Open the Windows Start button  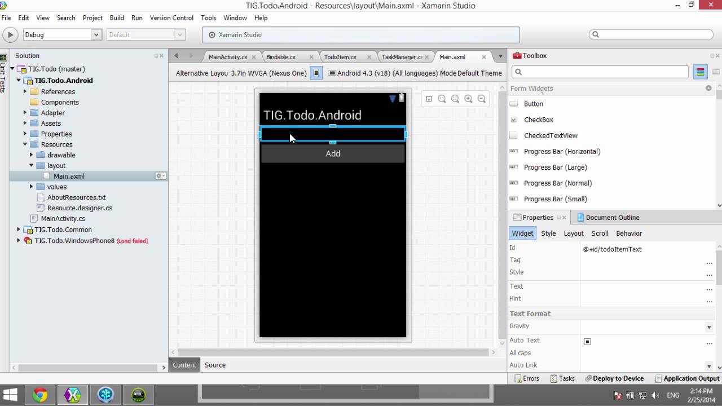click(x=10, y=395)
